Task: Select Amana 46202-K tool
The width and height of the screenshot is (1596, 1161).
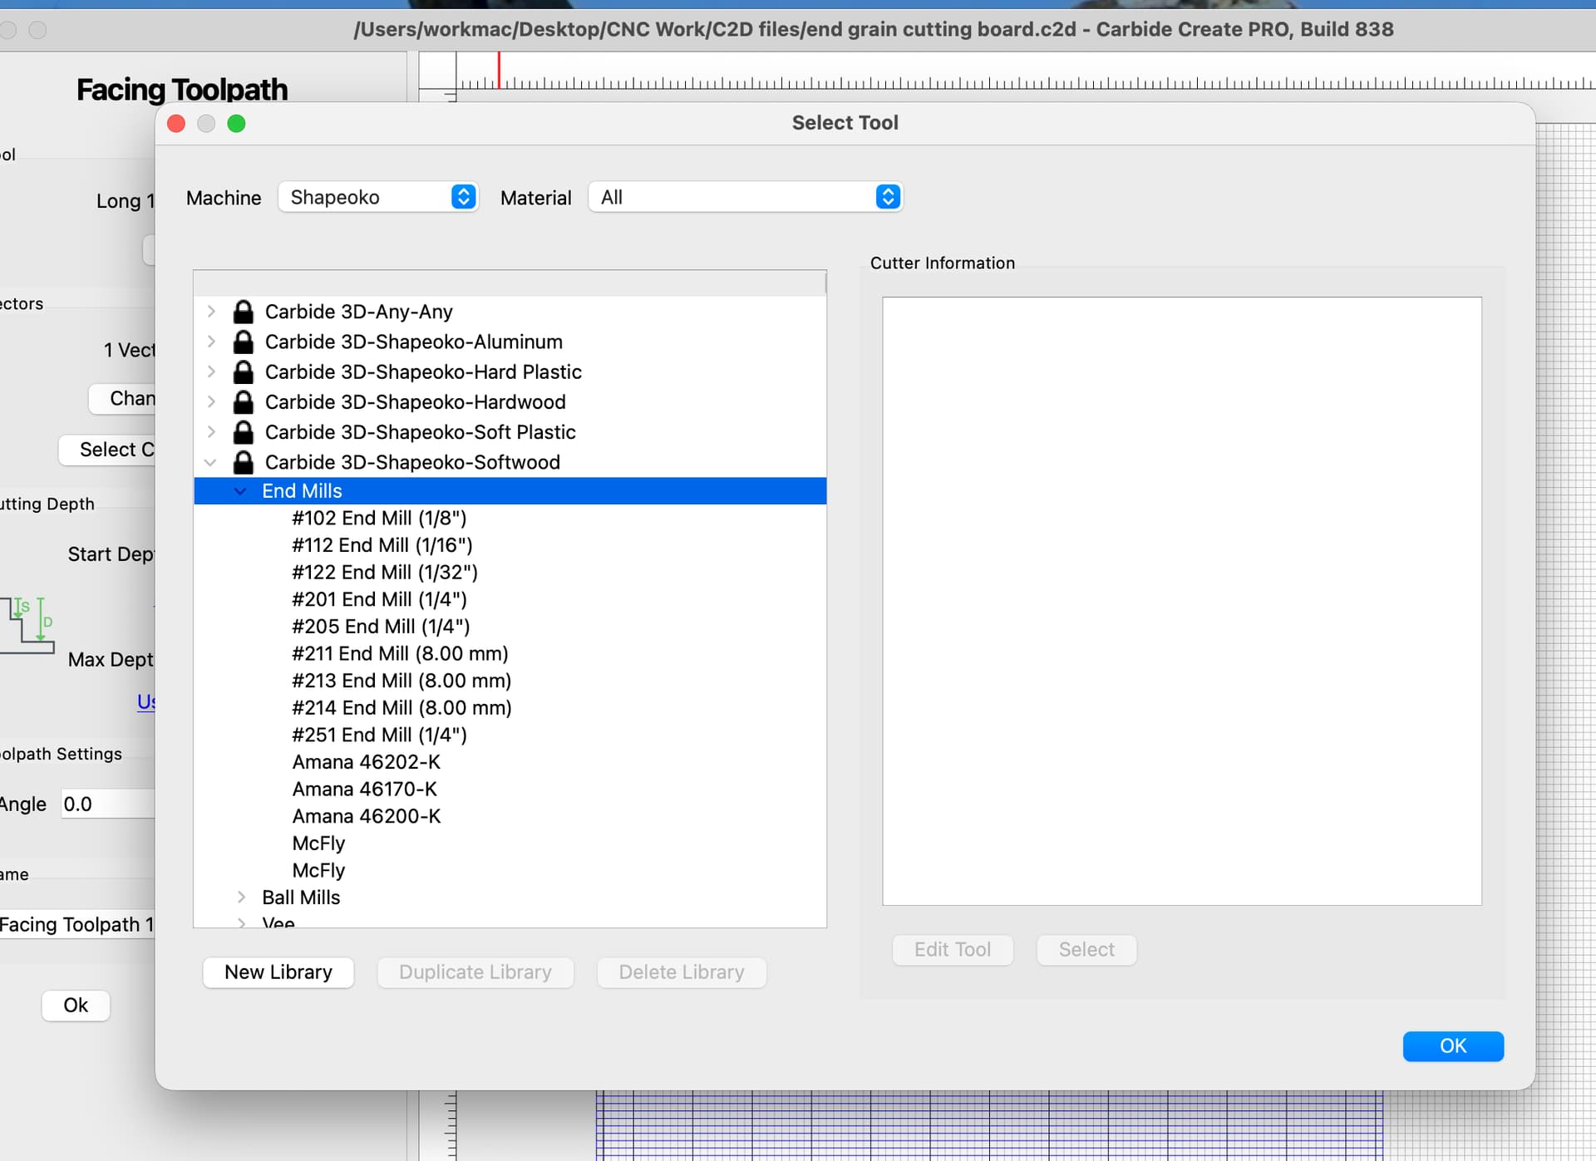Action: [x=366, y=762]
